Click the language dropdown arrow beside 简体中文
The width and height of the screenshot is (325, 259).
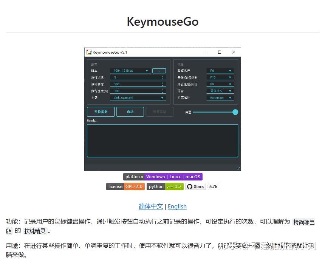coord(230,91)
